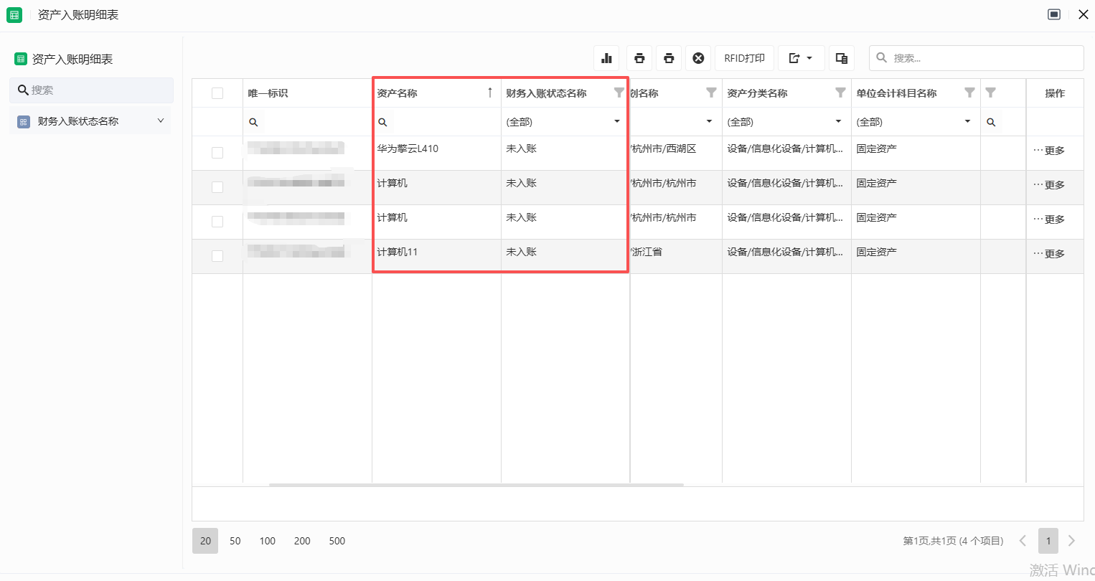Expand 财务入账状态名称 in the left sidebar
Viewport: 1095px width, 581px height.
tap(161, 121)
